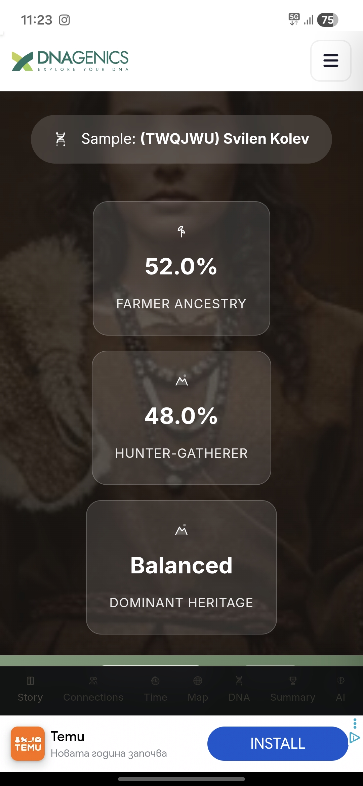
Task: Tap the mountain icon above 48.0%
Action: (182, 381)
